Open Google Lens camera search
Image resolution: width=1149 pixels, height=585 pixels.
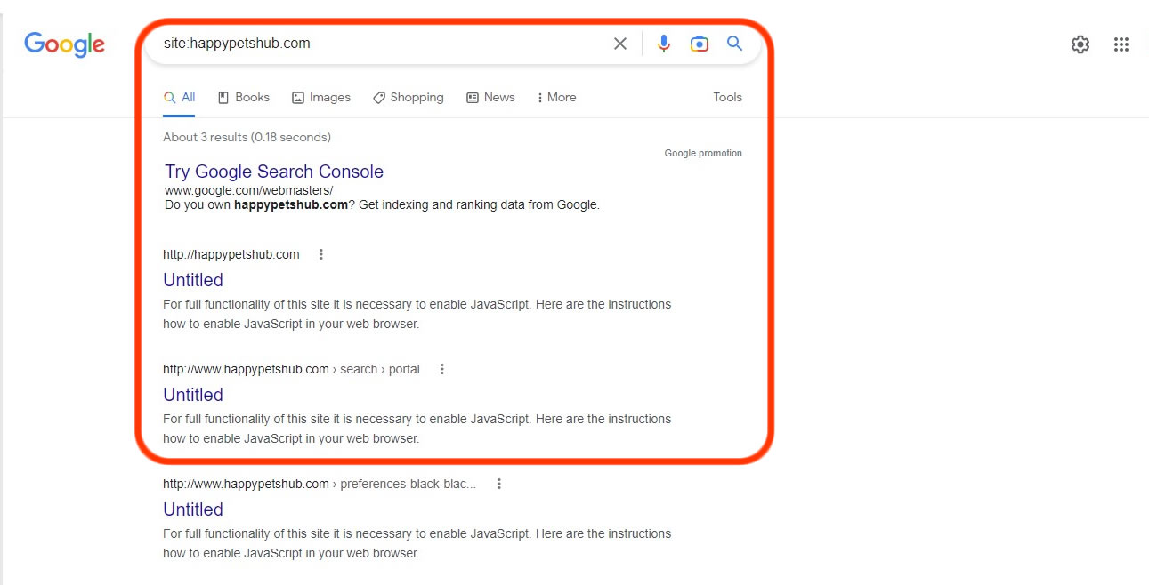click(x=700, y=44)
